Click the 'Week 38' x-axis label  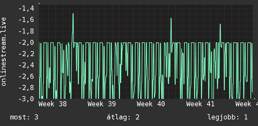pos(53,104)
